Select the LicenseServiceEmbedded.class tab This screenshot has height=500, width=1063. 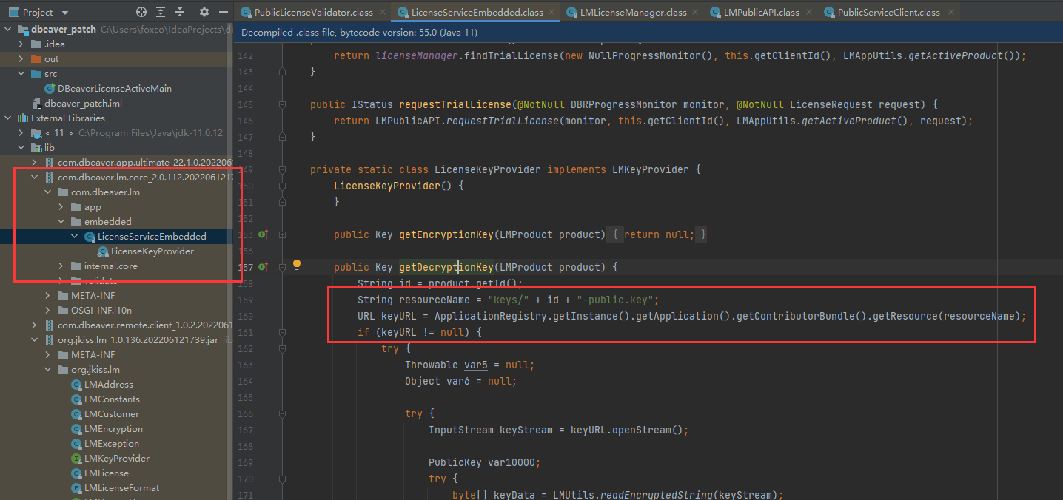click(x=477, y=13)
